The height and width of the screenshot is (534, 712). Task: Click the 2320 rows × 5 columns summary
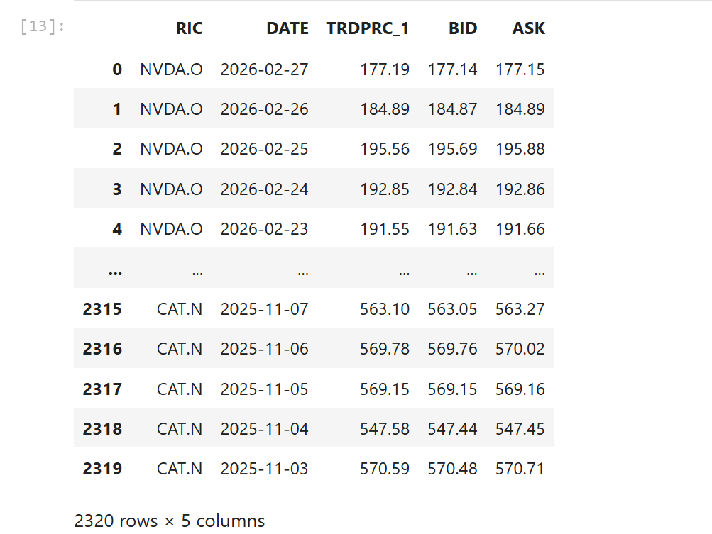pyautogui.click(x=170, y=521)
